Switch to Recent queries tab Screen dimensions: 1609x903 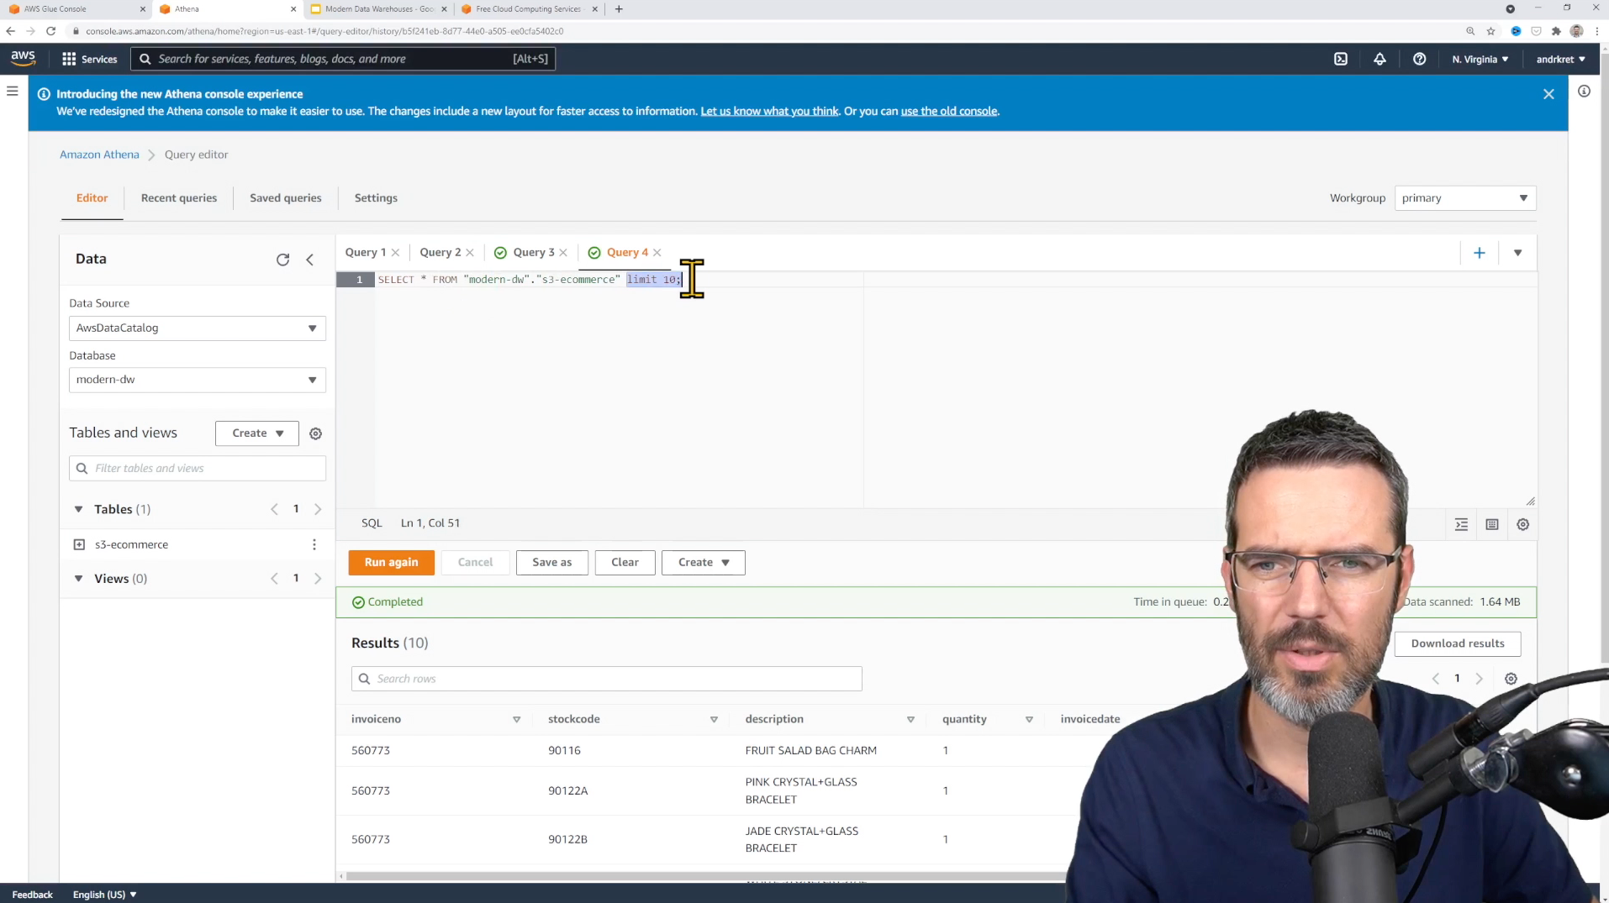click(179, 198)
